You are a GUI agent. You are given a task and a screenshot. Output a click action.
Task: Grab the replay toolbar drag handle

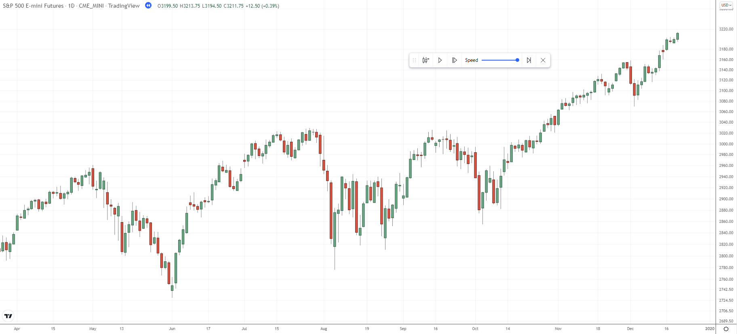tap(414, 60)
